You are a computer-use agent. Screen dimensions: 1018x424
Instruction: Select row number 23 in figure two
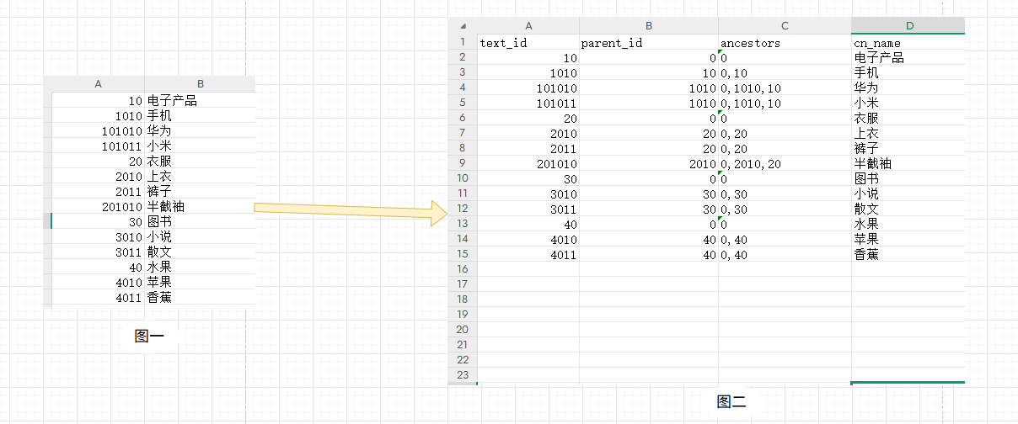[x=463, y=375]
